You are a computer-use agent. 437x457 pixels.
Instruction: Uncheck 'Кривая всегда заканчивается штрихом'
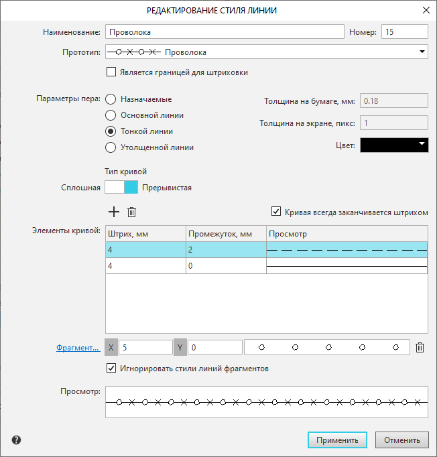point(276,212)
